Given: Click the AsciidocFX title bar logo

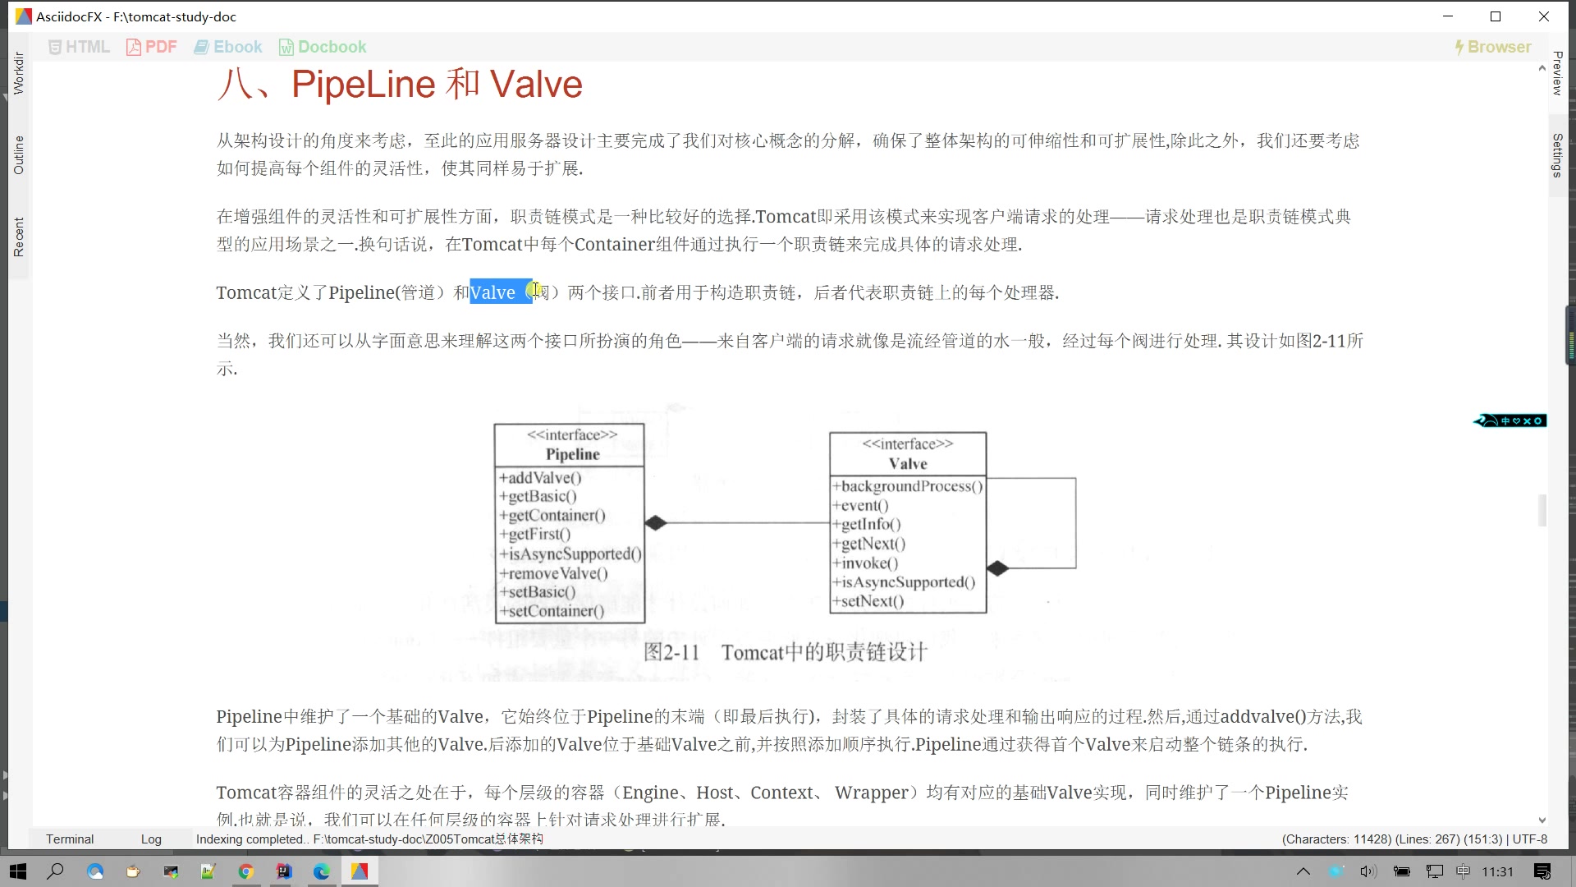Looking at the screenshot, I should pos(24,16).
